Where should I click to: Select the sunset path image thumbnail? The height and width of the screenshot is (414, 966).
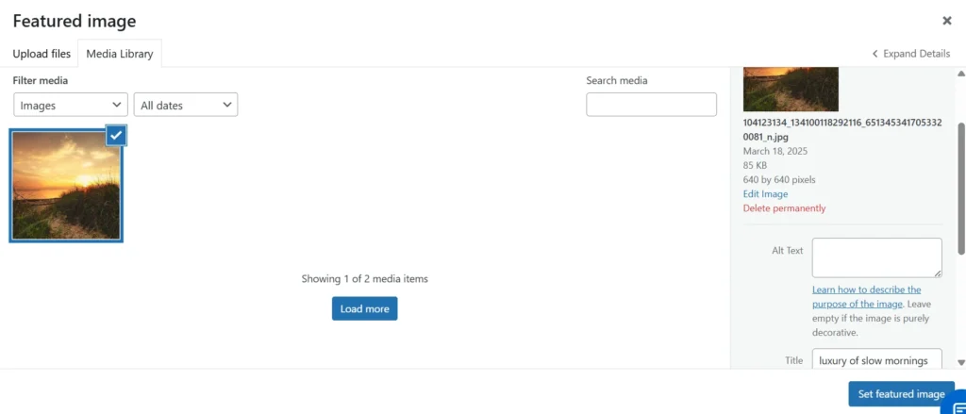point(66,186)
